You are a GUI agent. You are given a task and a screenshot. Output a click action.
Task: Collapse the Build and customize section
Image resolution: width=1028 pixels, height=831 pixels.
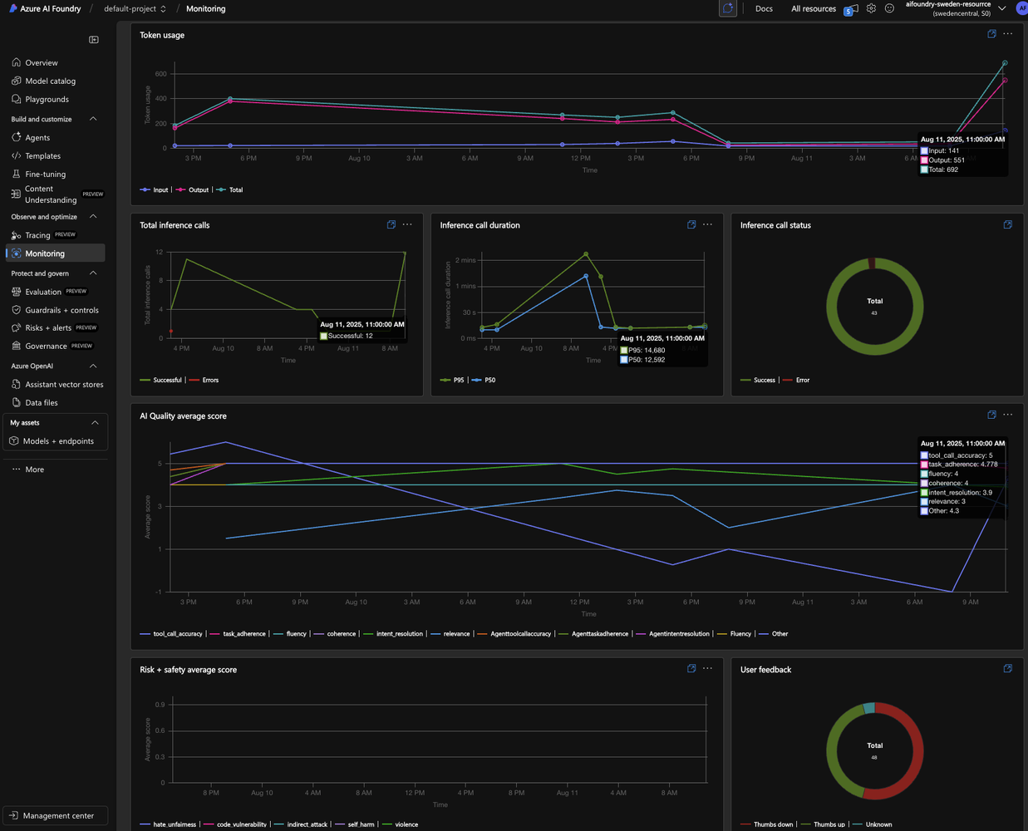(x=92, y=119)
